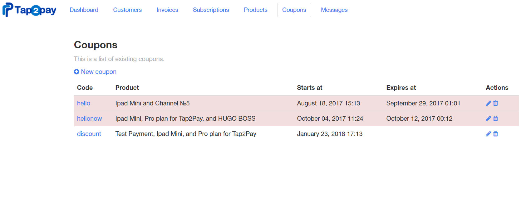Screen dimensions: 531x213
Task: Click the plus icon beside New coupon
Action: click(76, 72)
